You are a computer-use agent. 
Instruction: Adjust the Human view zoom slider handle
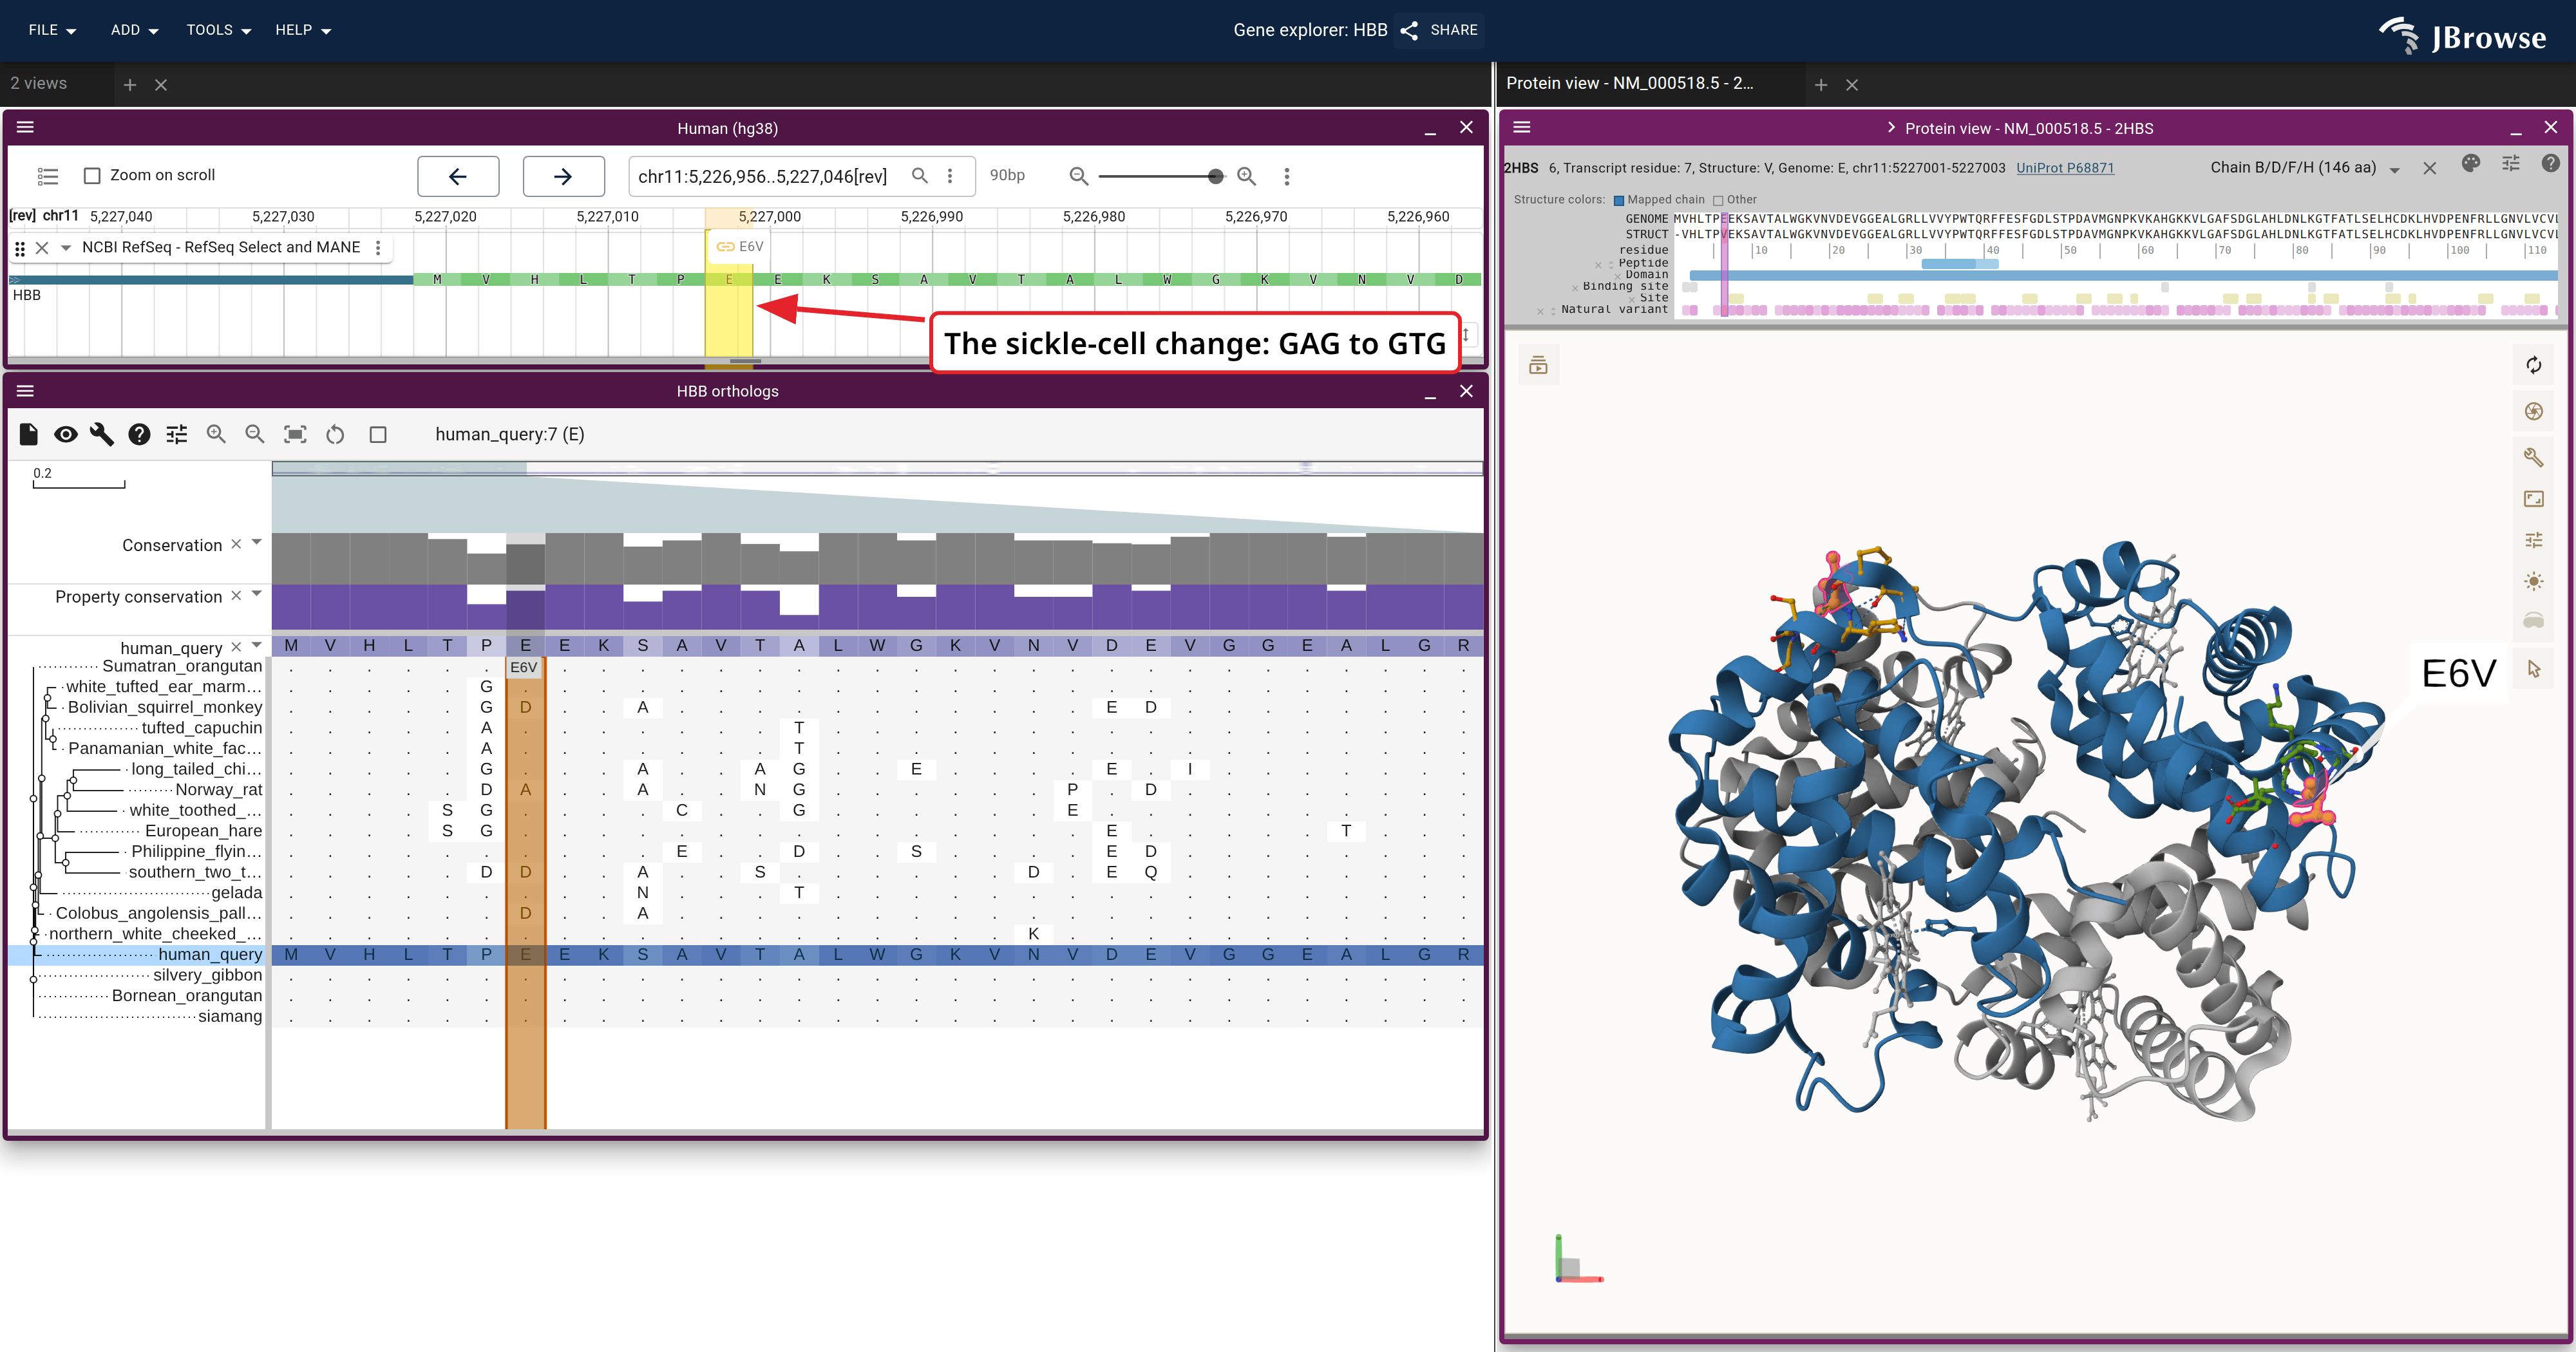click(1215, 176)
